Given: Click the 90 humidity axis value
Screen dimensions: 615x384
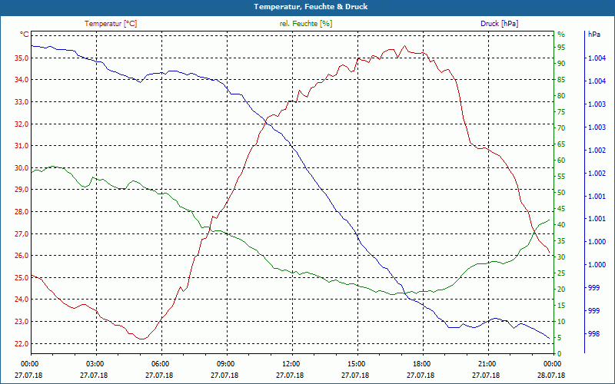Looking at the screenshot, I should coord(561,64).
